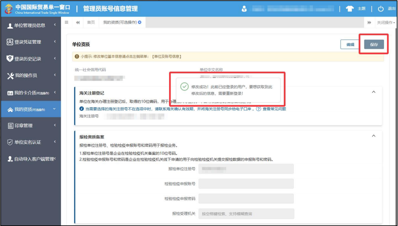Click the tools icon beside 我的操作员
This screenshot has width=398, height=226.
(10, 75)
